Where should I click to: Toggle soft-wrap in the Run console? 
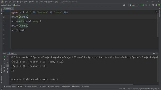coord(8,63)
